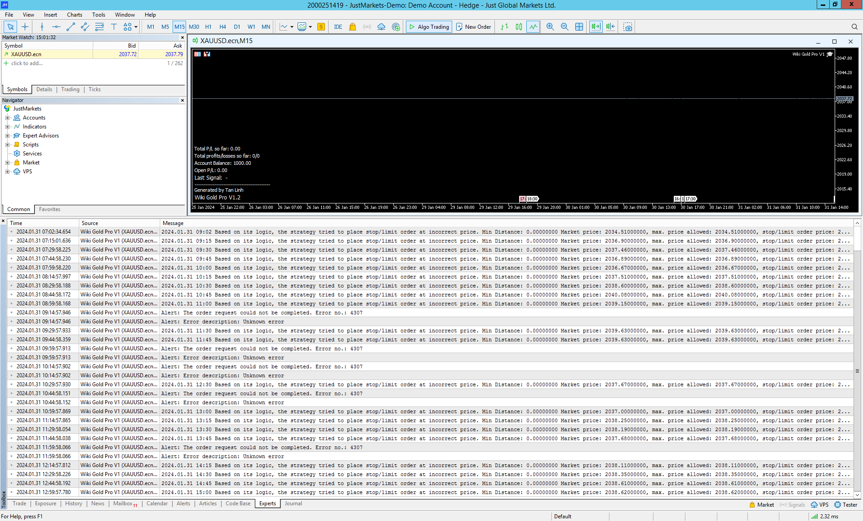863x521 pixels.
Task: Open the shapes objects dropdown arrow
Action: point(136,27)
